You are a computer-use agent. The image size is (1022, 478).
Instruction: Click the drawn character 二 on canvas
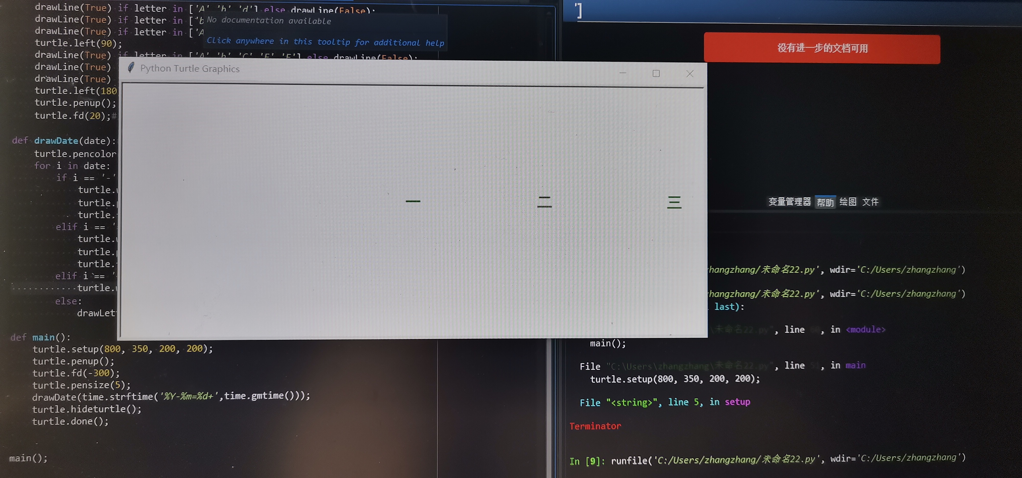544,202
